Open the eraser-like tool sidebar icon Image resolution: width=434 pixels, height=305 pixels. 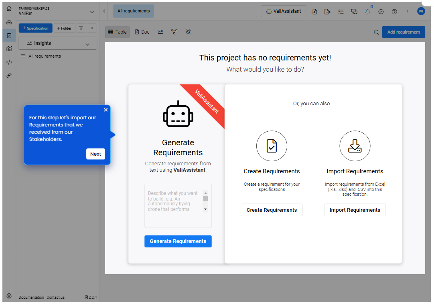[x=9, y=75]
